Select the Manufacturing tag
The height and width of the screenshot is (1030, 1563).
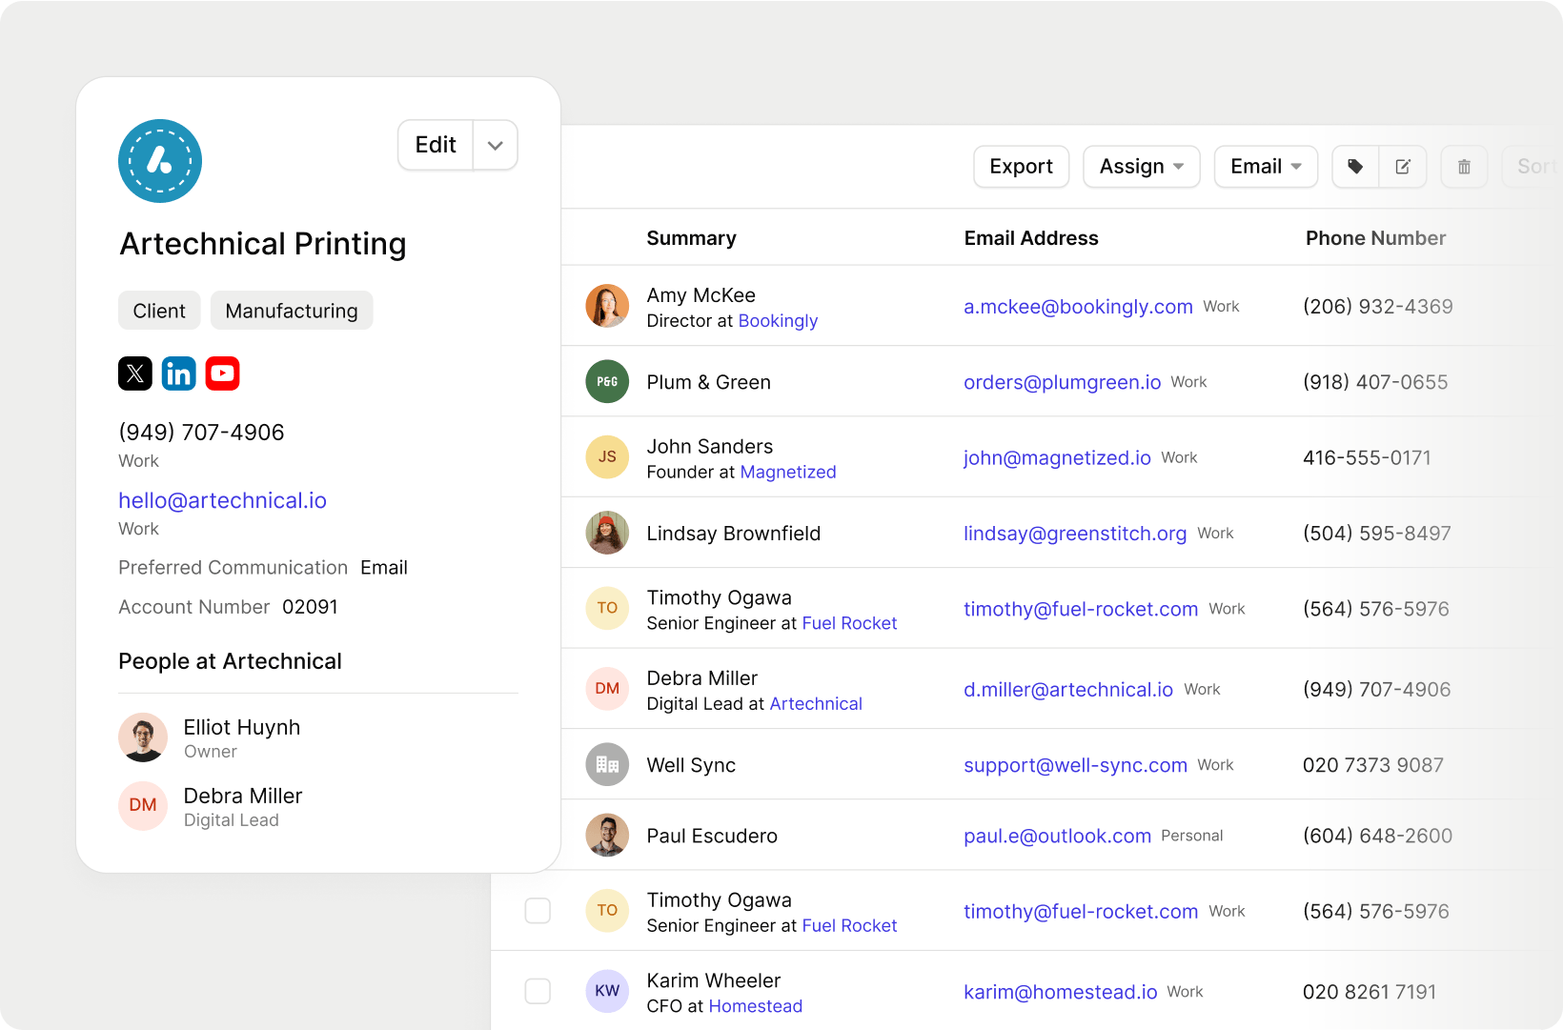click(292, 311)
